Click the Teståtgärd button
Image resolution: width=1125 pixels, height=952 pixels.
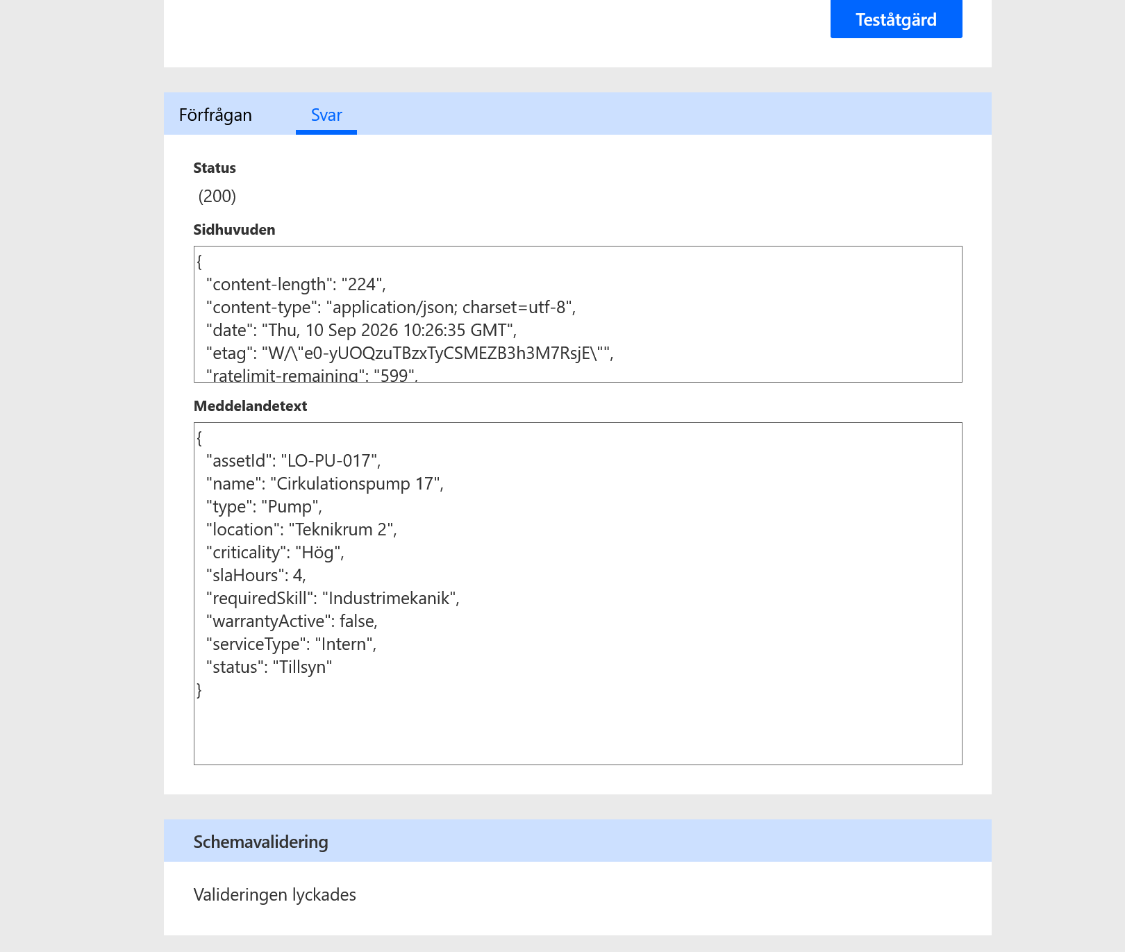896,19
